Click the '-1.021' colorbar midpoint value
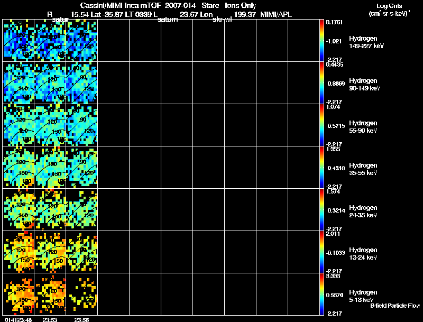The height and width of the screenshot is (322, 423). (335, 41)
